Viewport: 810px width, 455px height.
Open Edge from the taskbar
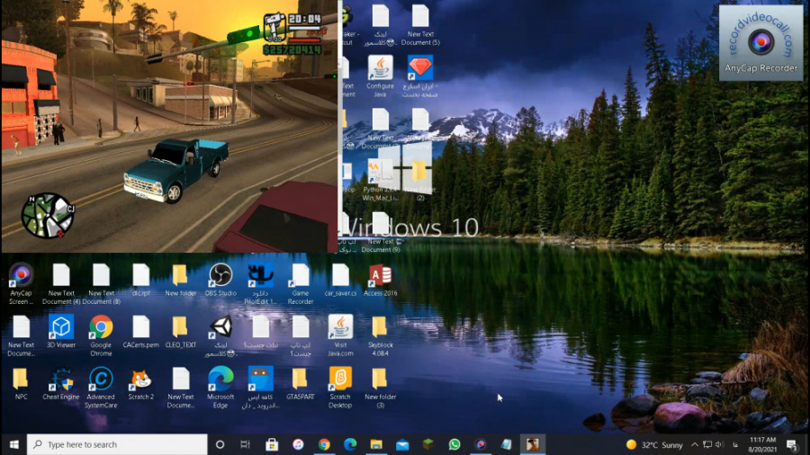[x=350, y=444]
